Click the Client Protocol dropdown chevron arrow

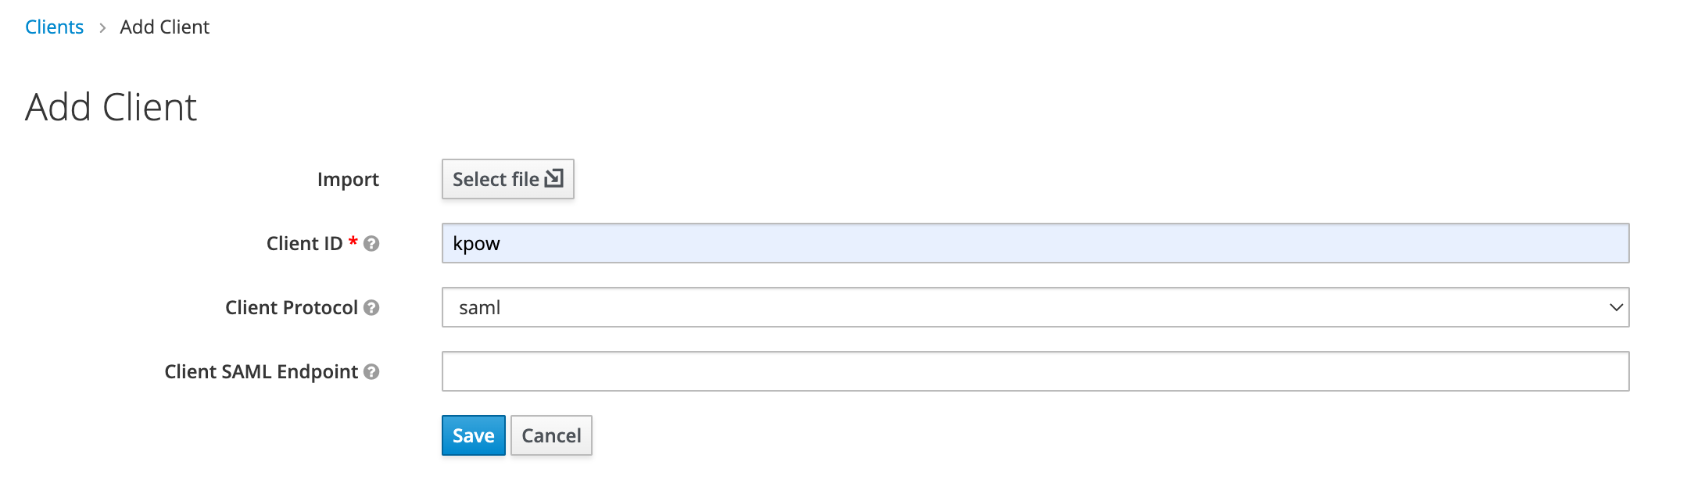(x=1616, y=307)
